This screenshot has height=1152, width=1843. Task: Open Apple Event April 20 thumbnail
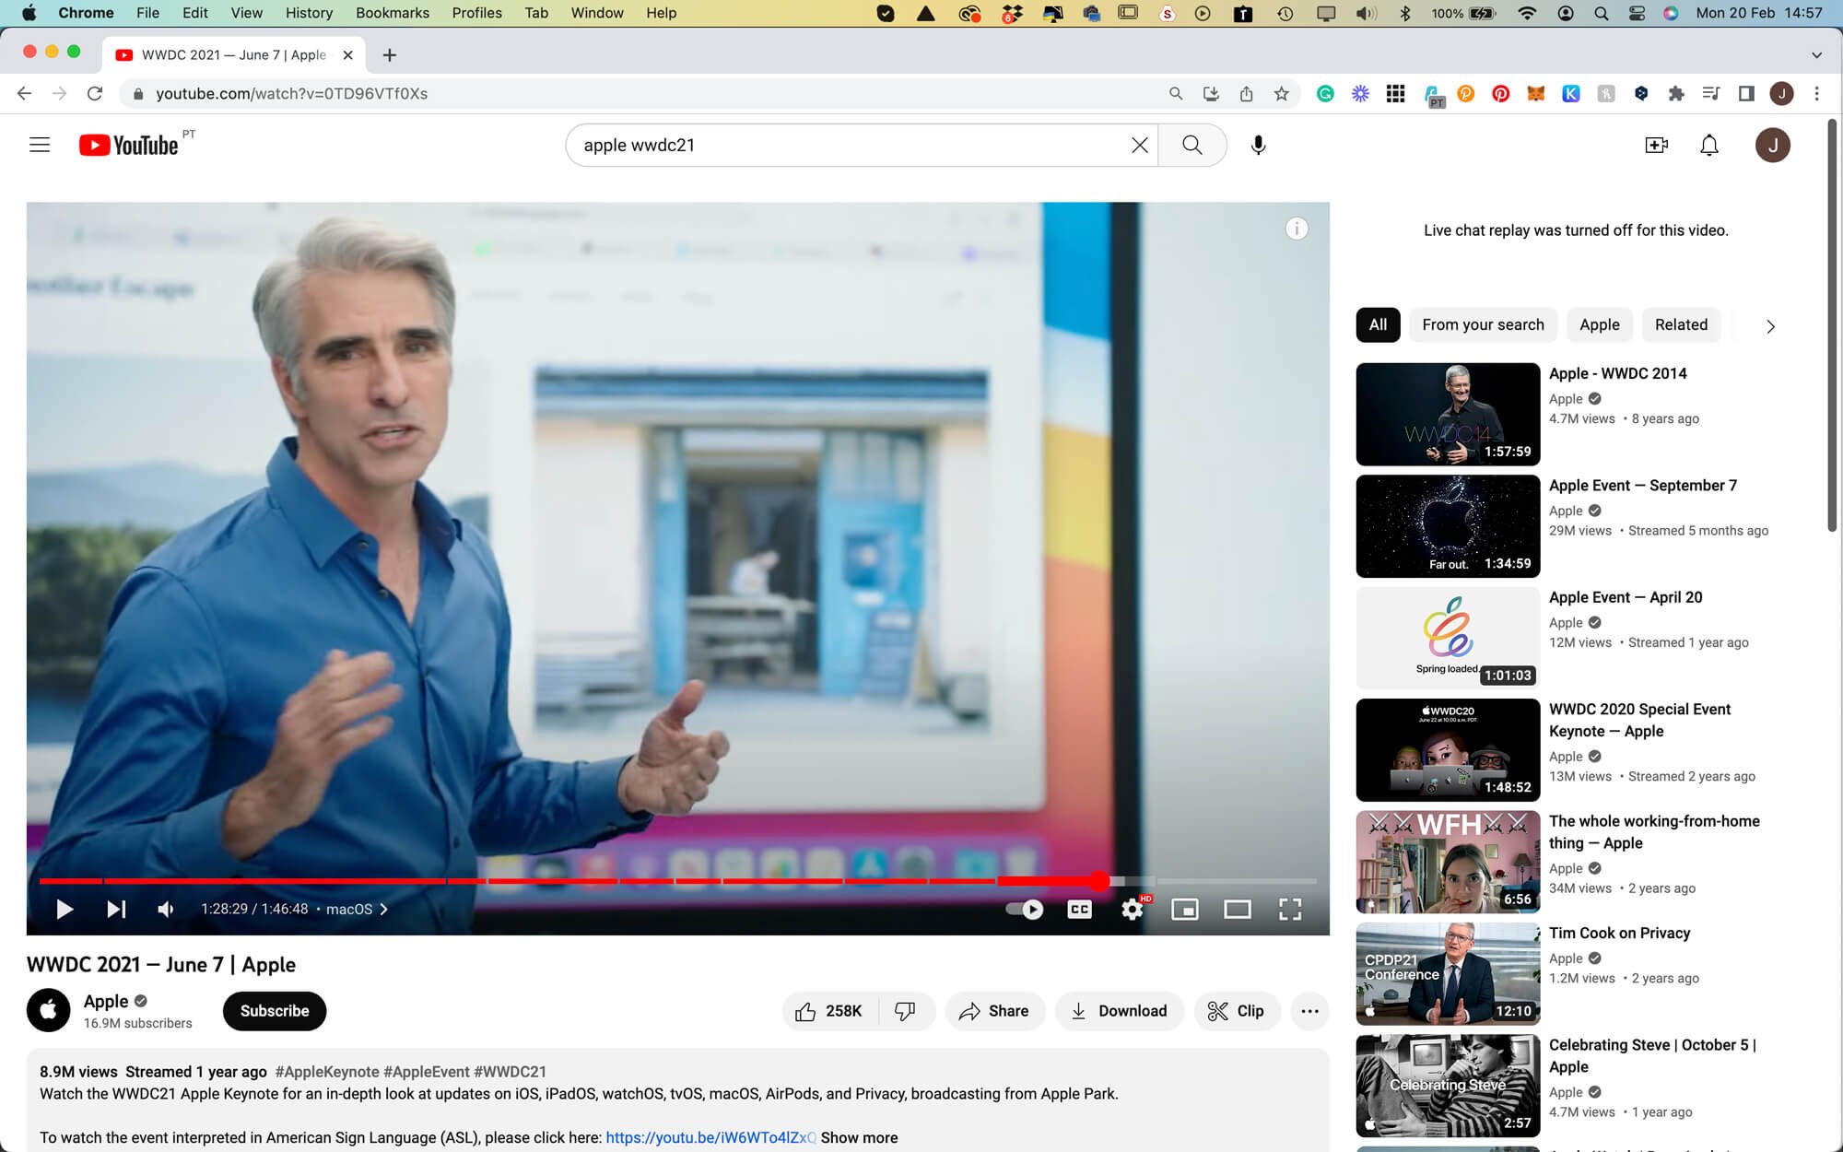1448,638
